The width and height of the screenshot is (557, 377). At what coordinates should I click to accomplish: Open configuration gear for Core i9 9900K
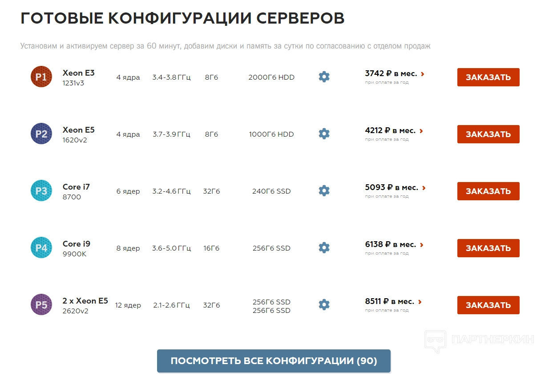[x=324, y=247]
